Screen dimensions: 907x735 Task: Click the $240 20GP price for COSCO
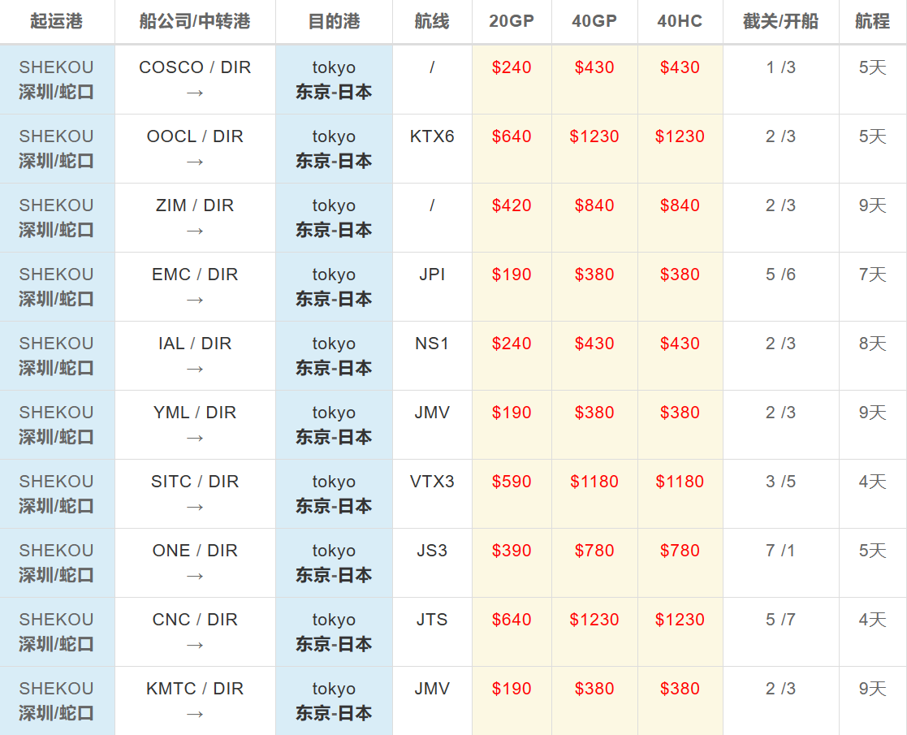click(512, 67)
